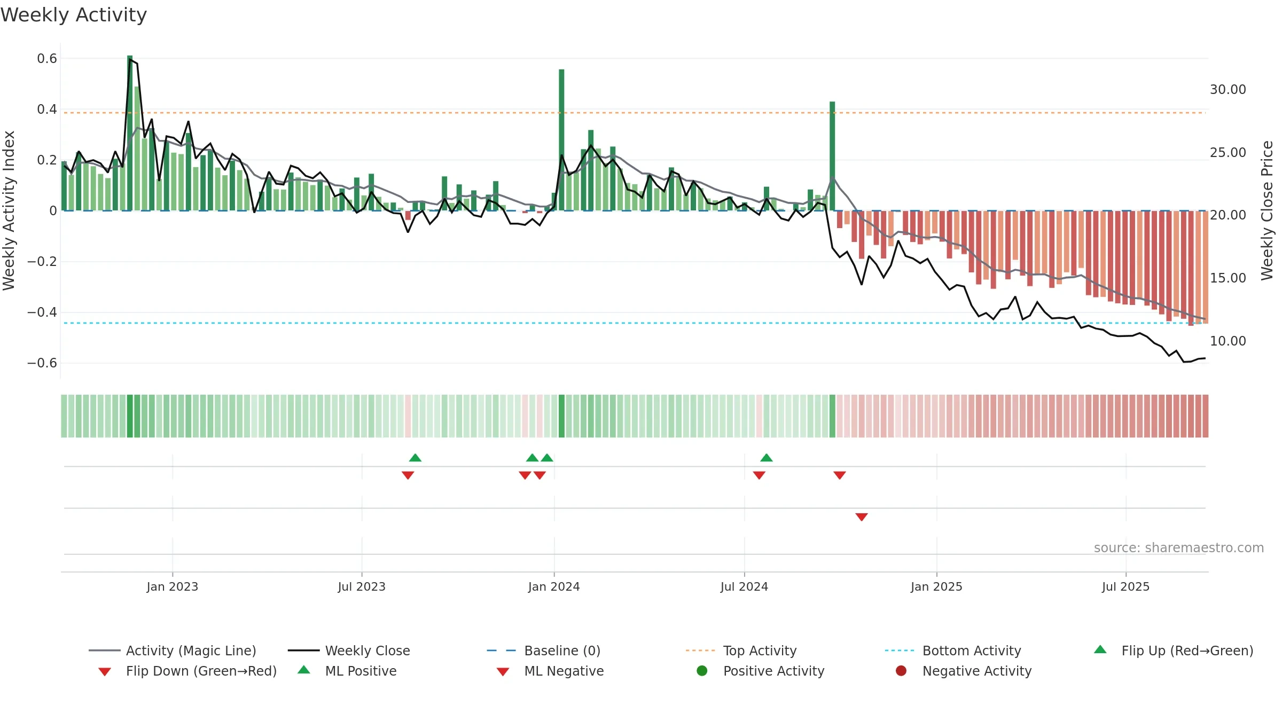1282x721 pixels.
Task: Click the tallest green bar at 0.6
Action: pyautogui.click(x=130, y=133)
